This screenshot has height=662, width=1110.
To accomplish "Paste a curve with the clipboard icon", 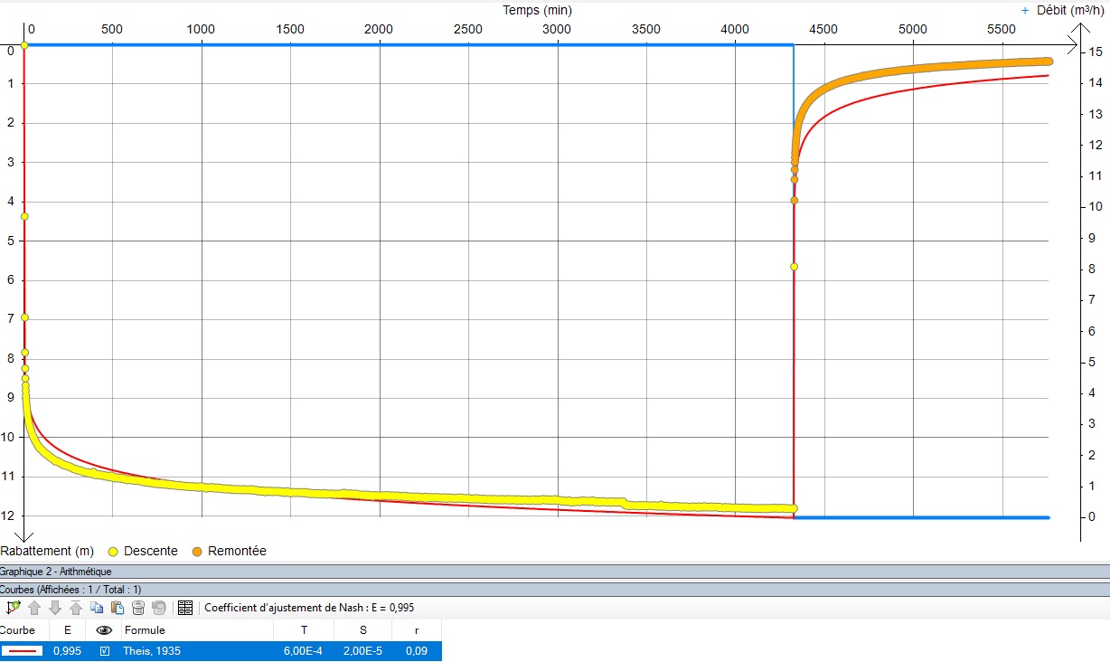I will coord(118,608).
